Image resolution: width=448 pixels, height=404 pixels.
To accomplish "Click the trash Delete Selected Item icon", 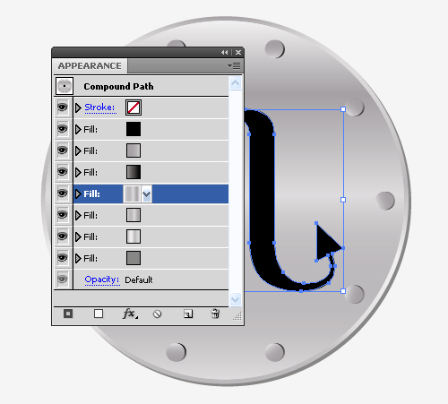I will pyautogui.click(x=215, y=314).
